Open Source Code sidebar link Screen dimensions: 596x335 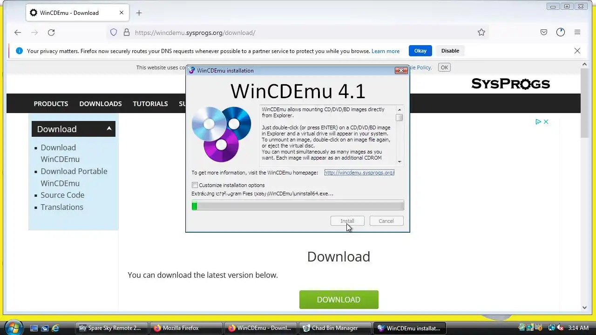pos(62,195)
